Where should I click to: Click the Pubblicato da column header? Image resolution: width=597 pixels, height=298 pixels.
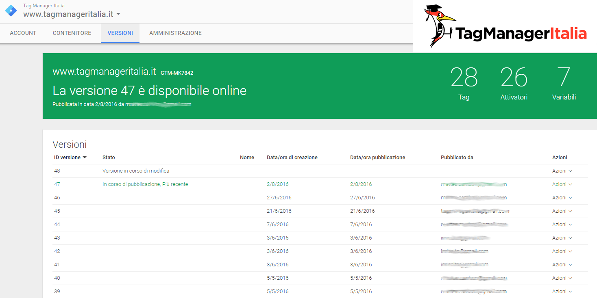click(x=457, y=158)
